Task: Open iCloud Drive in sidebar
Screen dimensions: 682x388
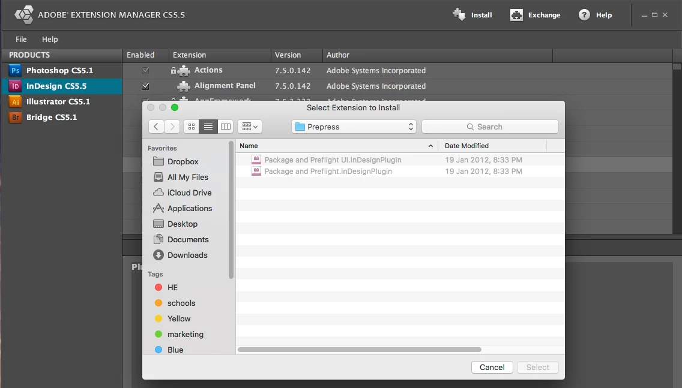Action: pos(183,193)
